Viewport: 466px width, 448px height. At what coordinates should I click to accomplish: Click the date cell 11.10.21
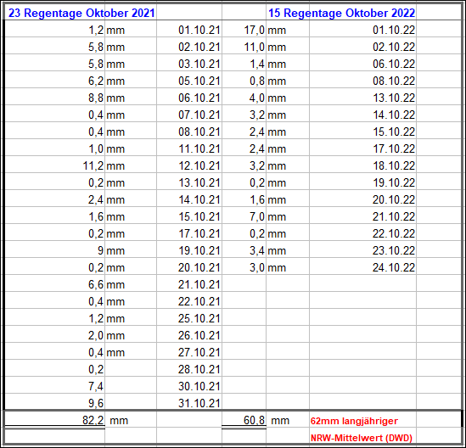(199, 148)
